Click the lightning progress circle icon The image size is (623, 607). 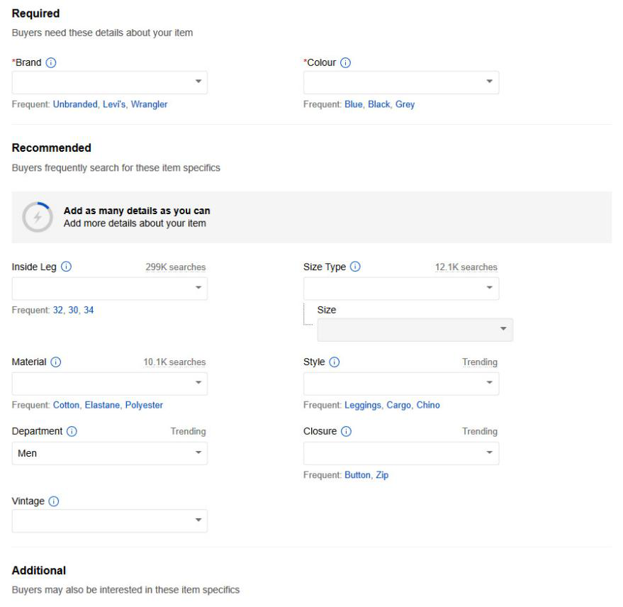coord(37,217)
